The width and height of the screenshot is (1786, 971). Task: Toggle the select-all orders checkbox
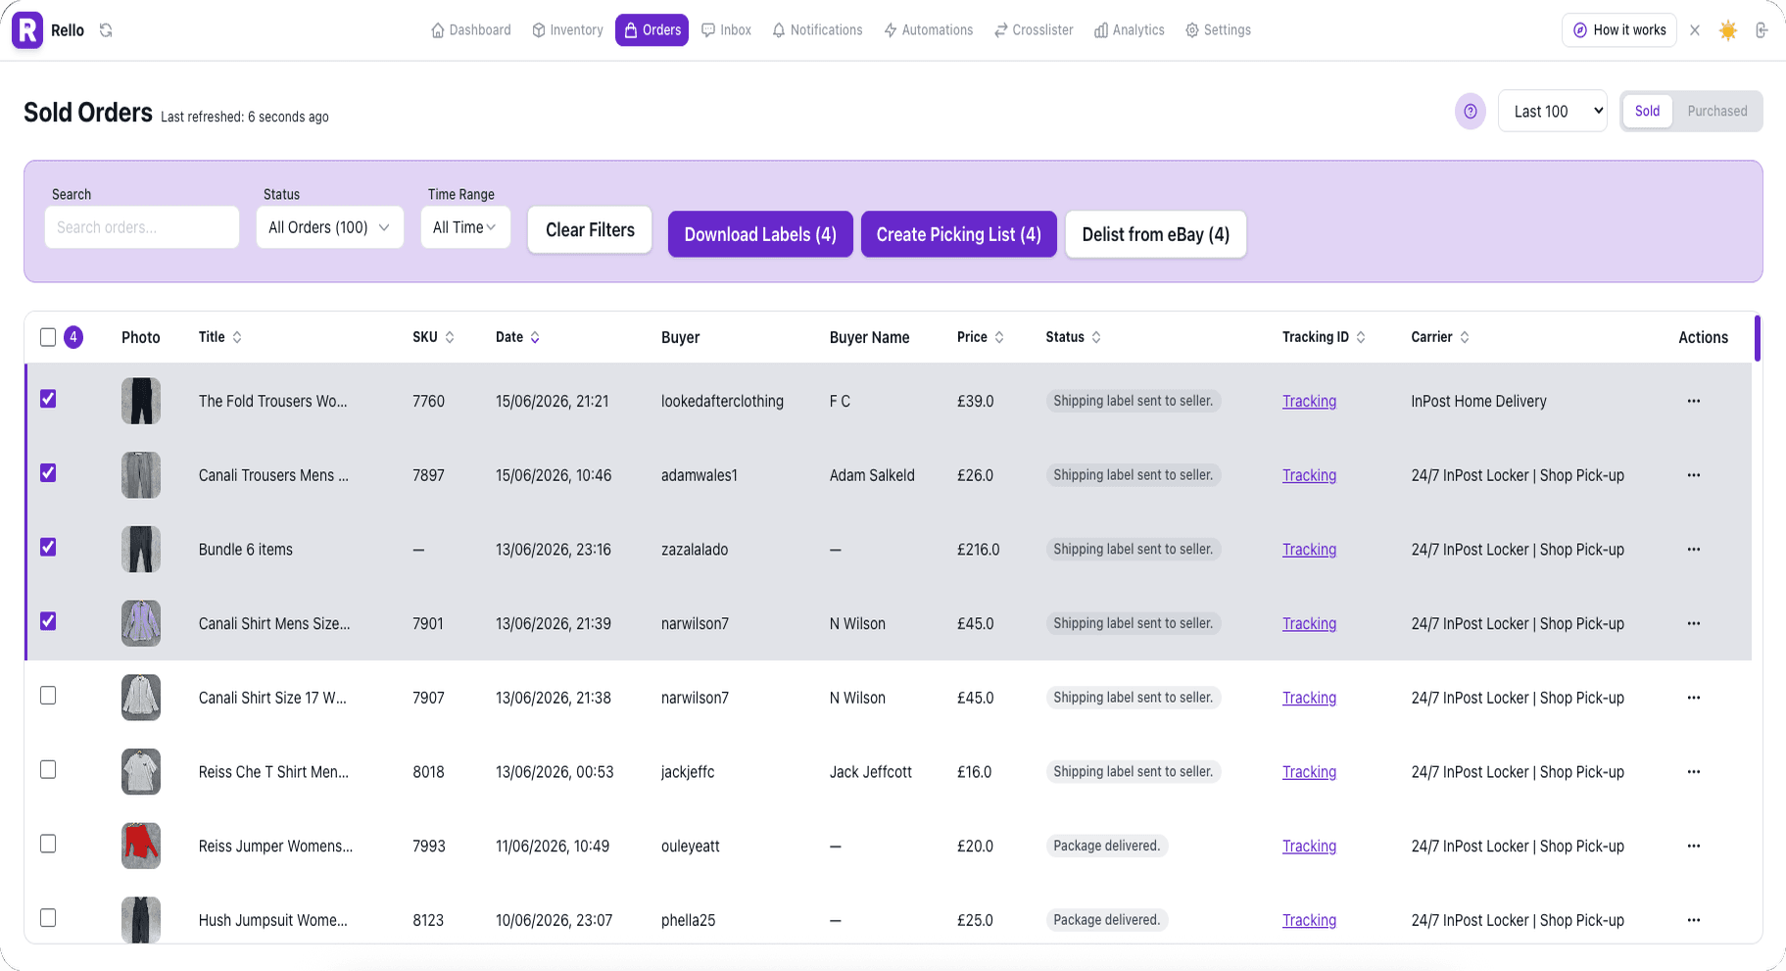[x=48, y=337]
